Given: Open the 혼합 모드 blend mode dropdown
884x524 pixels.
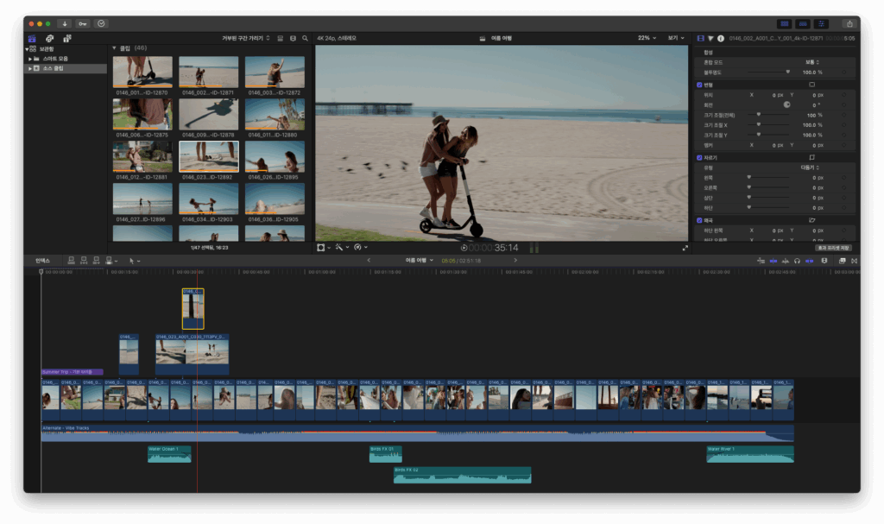Looking at the screenshot, I should point(811,62).
